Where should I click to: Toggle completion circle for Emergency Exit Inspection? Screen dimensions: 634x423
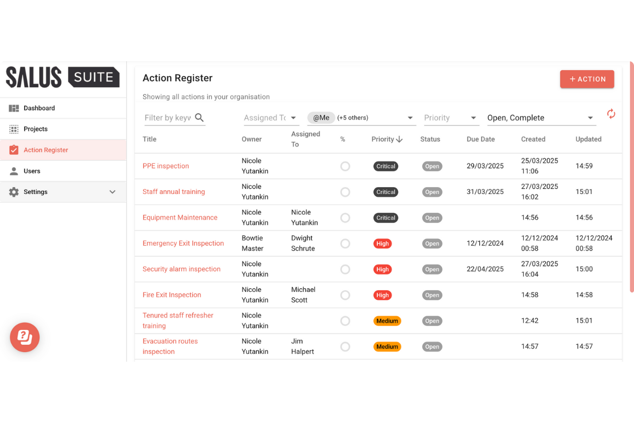345,244
